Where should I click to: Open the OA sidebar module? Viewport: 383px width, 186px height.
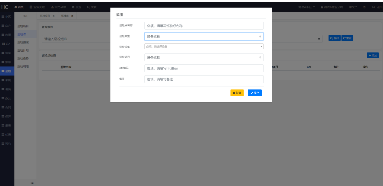point(7,44)
